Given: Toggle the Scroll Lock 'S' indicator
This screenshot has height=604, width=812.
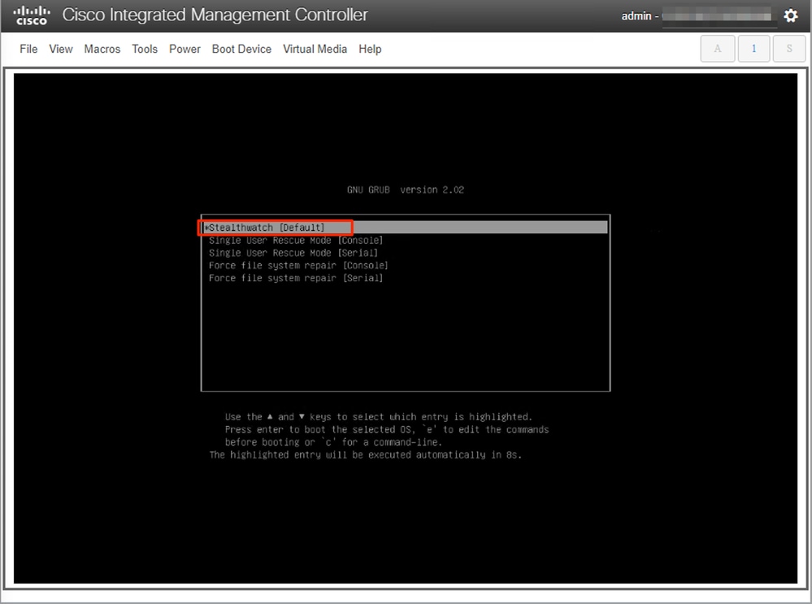Looking at the screenshot, I should 788,49.
